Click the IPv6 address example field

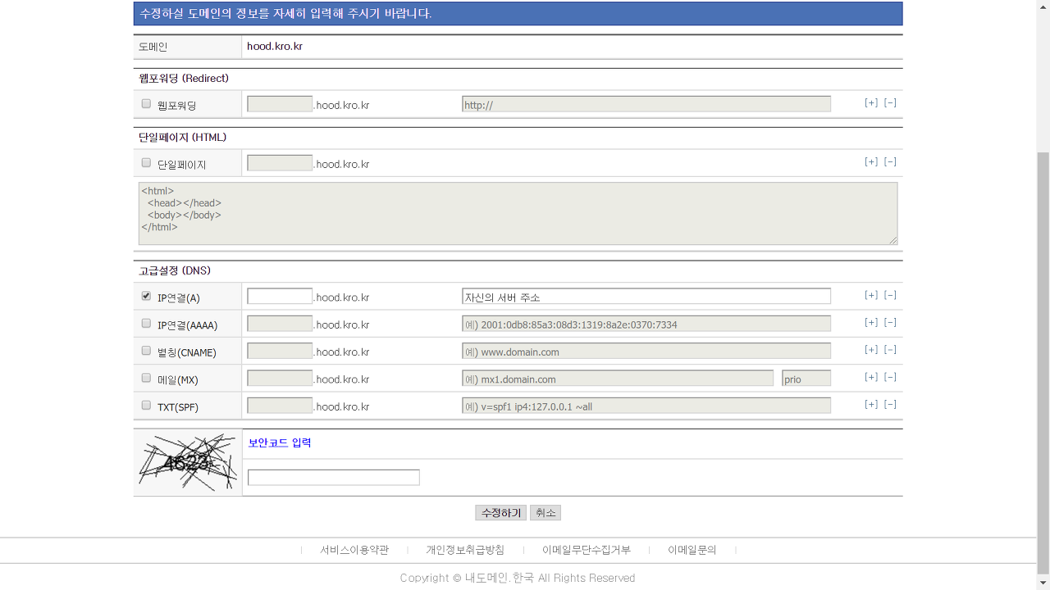coord(646,324)
